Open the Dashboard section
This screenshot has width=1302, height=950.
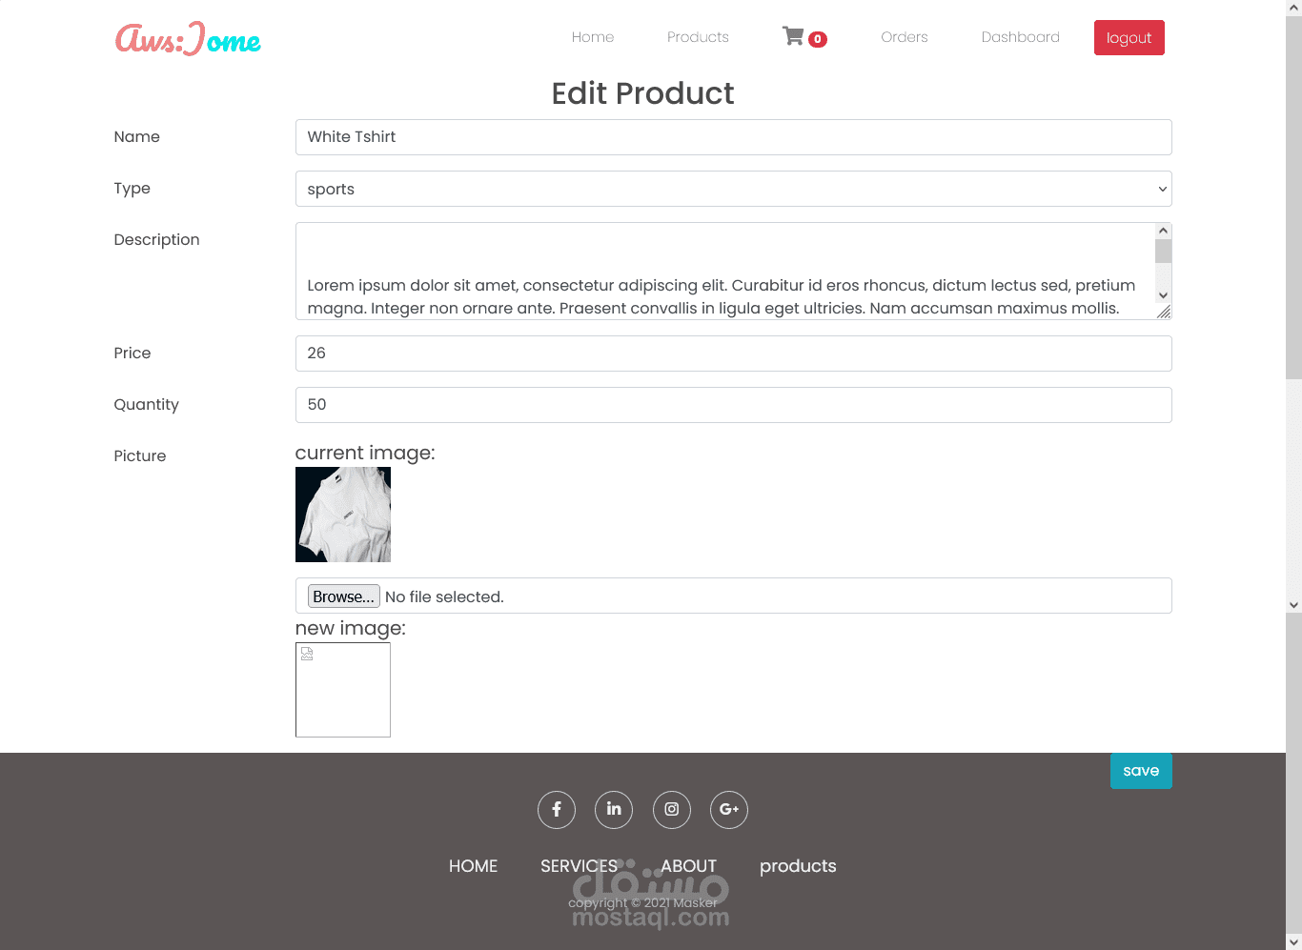(x=1020, y=36)
